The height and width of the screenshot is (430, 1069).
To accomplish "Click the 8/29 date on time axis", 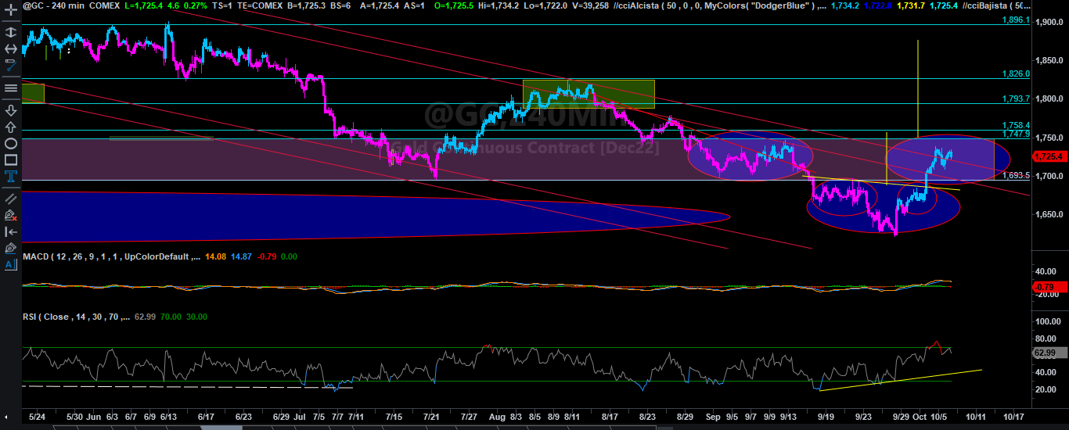I will pos(685,416).
